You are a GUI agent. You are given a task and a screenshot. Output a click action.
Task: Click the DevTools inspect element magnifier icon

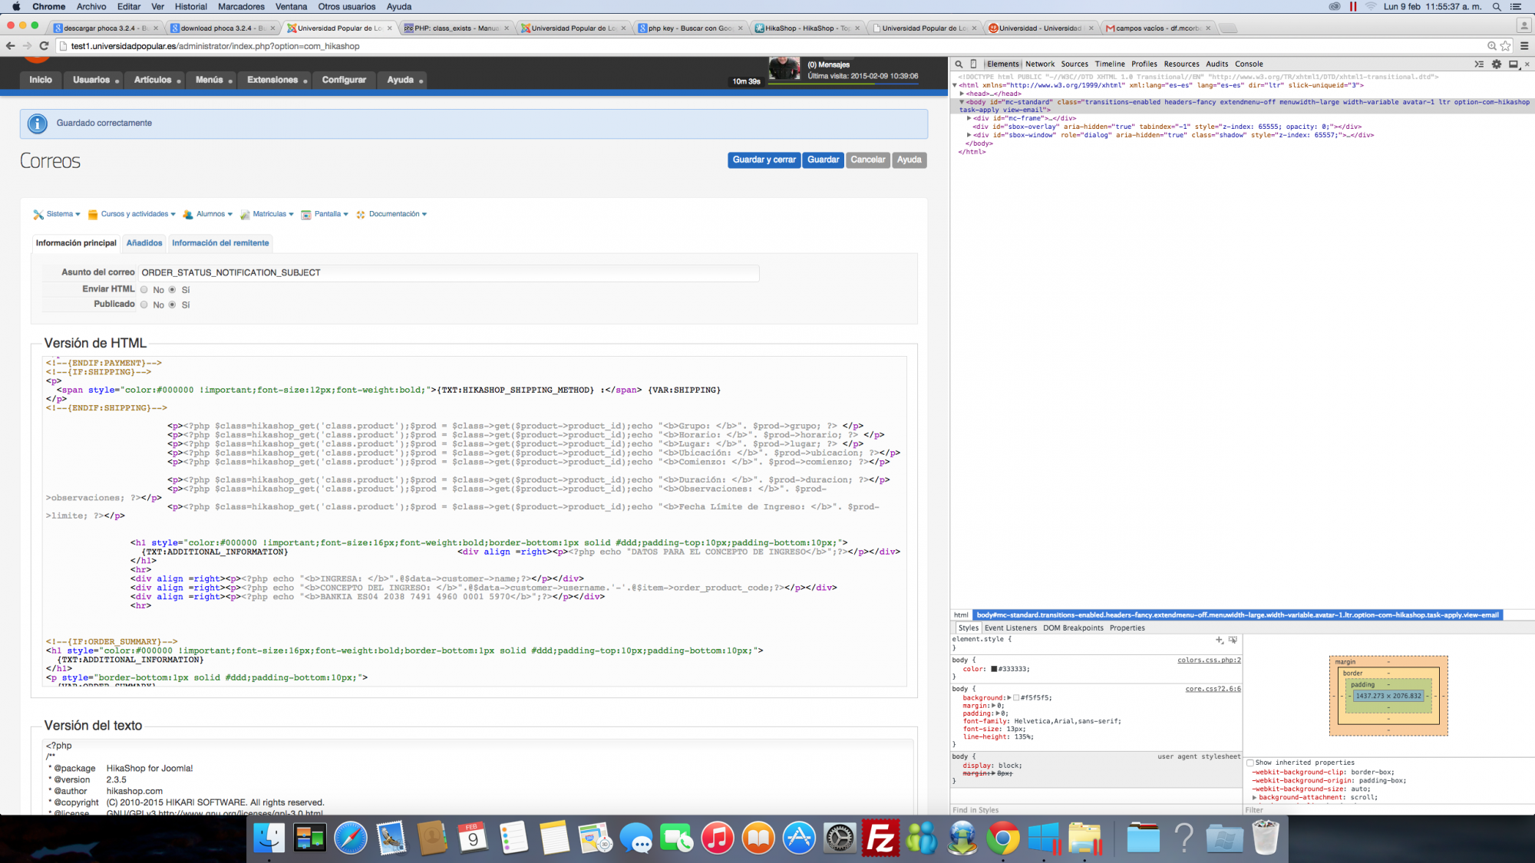[959, 64]
